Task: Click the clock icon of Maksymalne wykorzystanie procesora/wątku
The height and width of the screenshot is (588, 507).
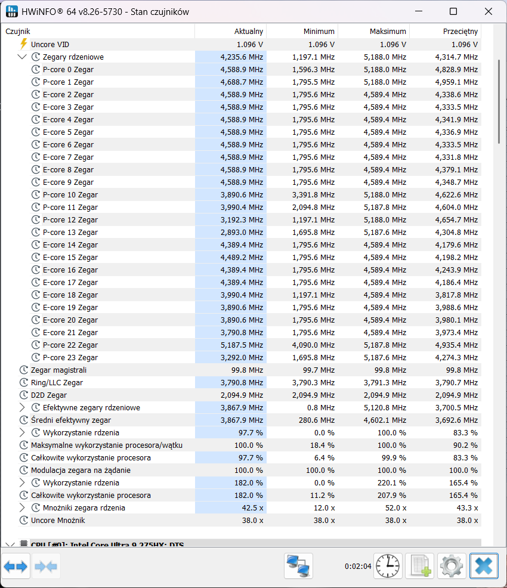Action: pyautogui.click(x=24, y=445)
